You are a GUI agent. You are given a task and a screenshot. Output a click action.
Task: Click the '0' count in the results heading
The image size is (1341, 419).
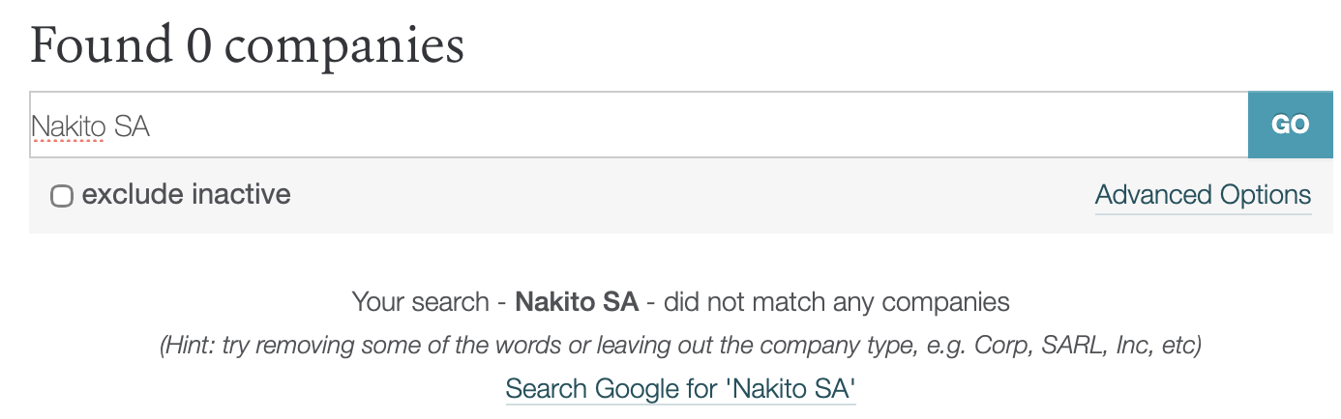[198, 44]
